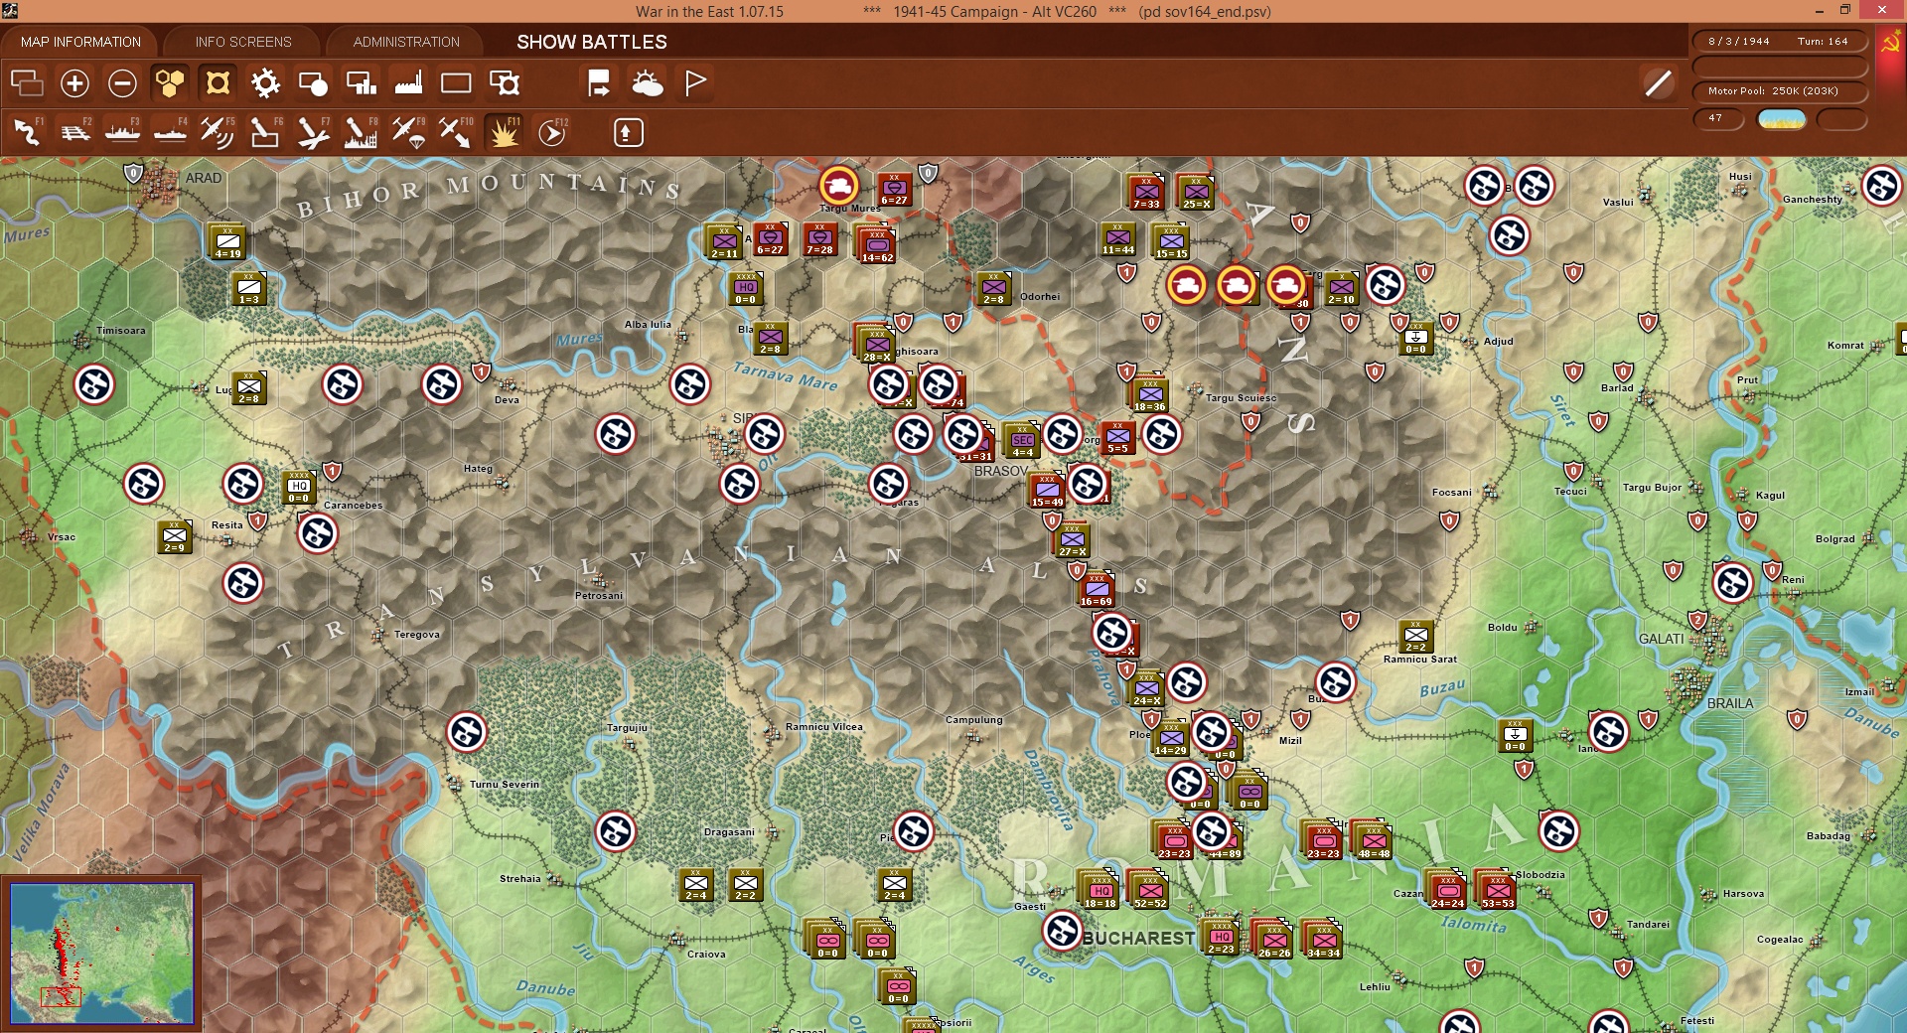Select the 34=34 unit counter
The width and height of the screenshot is (1907, 1033).
(x=1324, y=941)
